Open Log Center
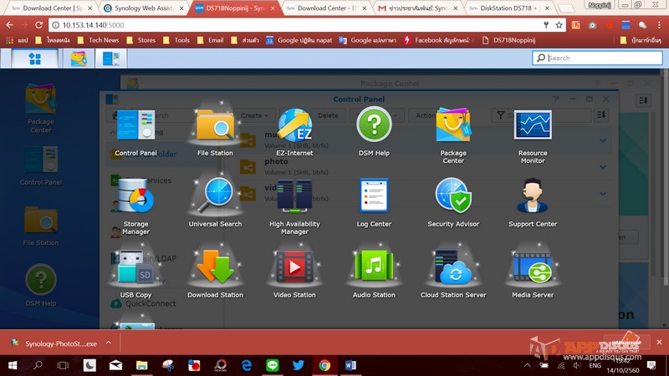The width and height of the screenshot is (669, 376). click(374, 203)
